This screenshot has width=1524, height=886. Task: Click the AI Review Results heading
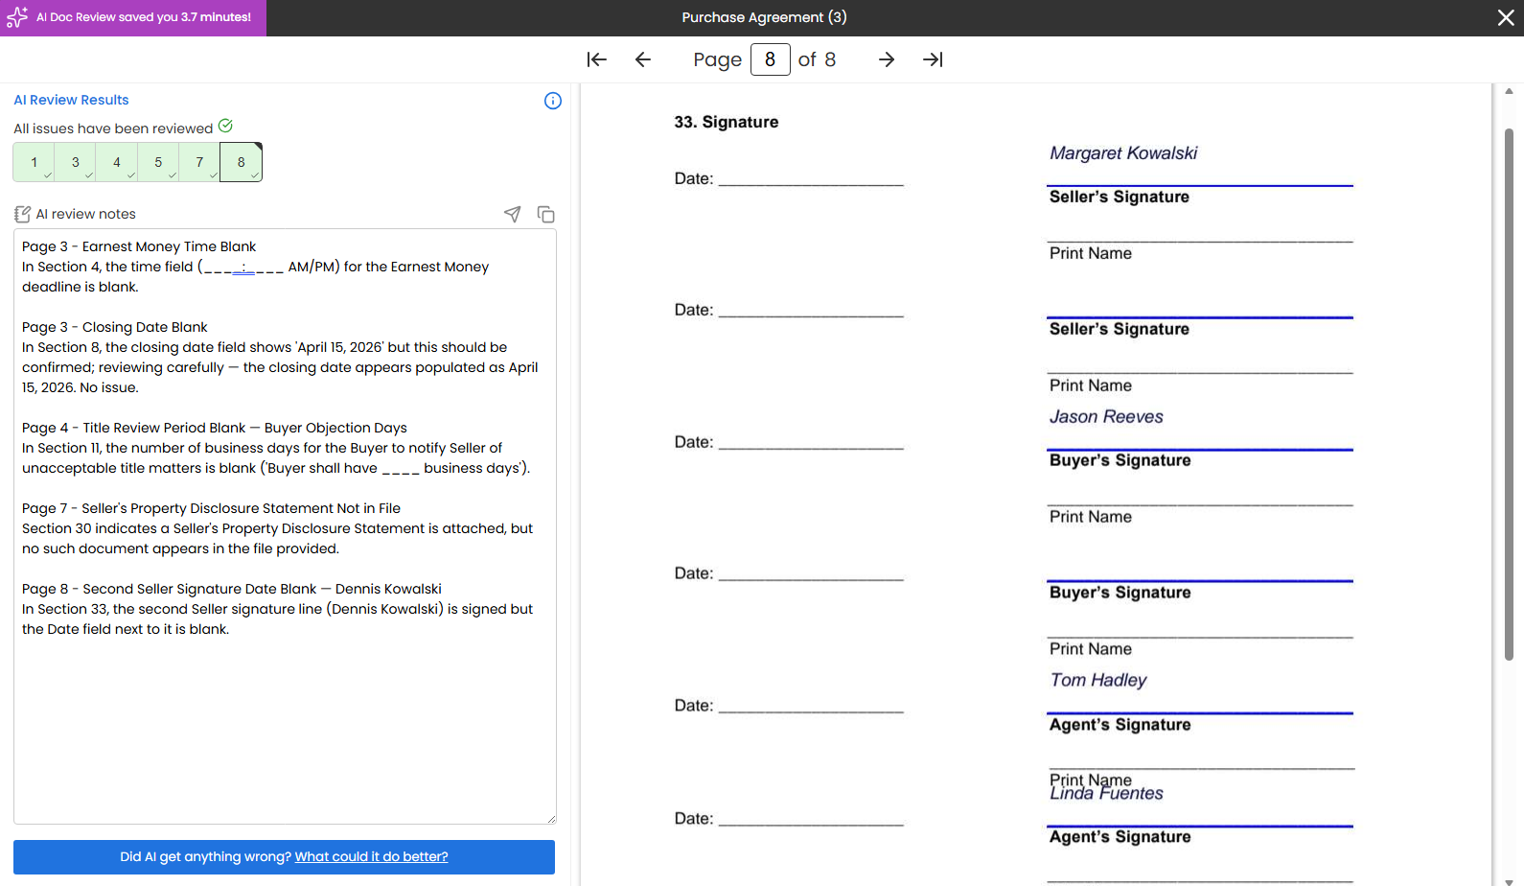71,100
